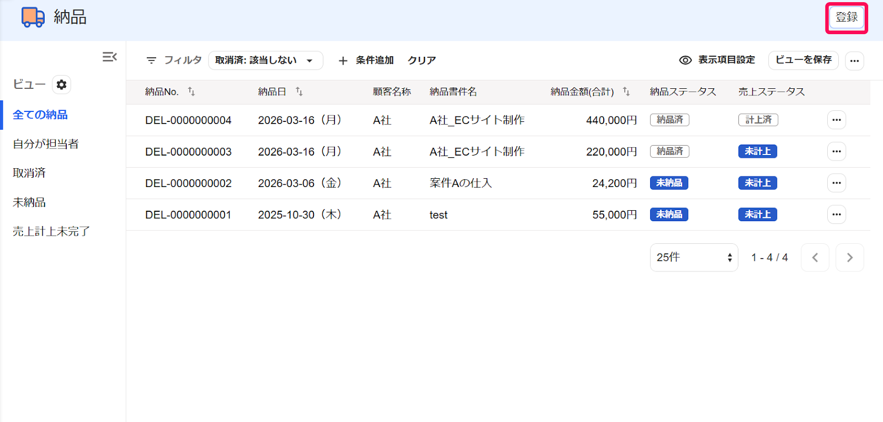Open row actions for DEL-0000000002
The image size is (883, 422).
(837, 183)
